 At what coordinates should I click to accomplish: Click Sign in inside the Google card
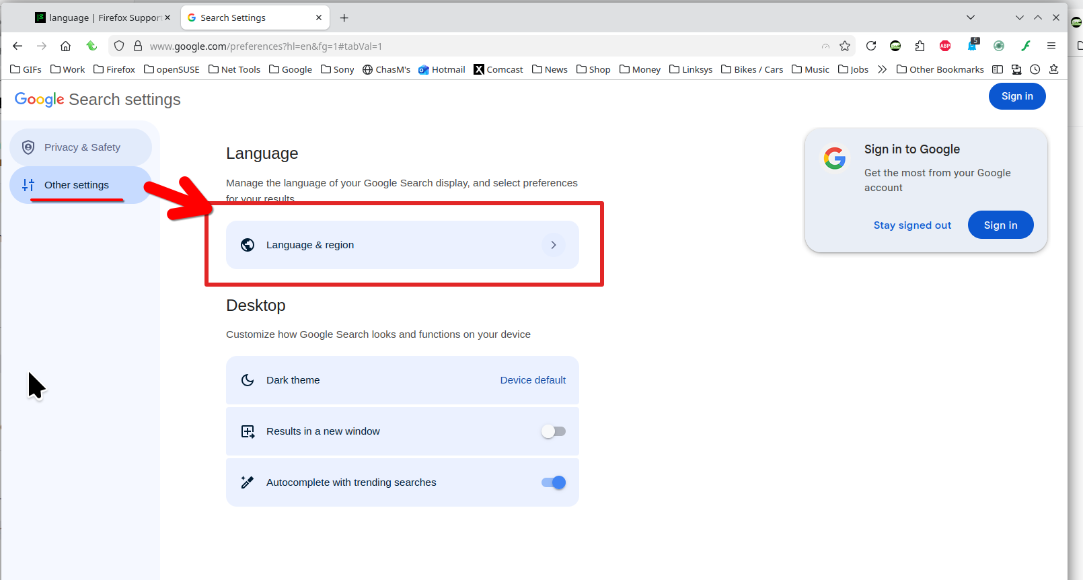click(x=1001, y=225)
